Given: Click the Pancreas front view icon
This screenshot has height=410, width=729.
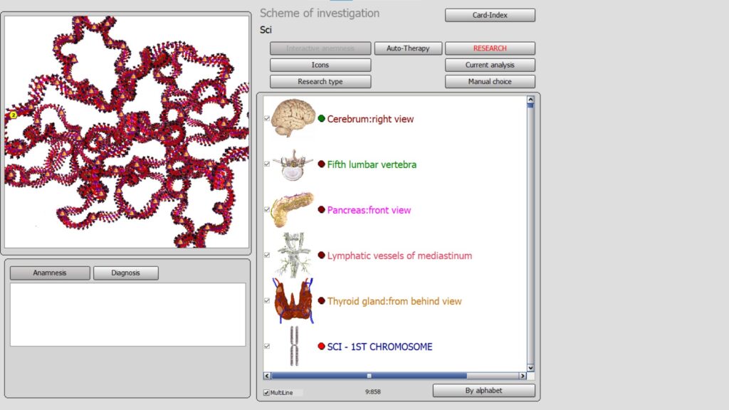Looking at the screenshot, I should (292, 210).
